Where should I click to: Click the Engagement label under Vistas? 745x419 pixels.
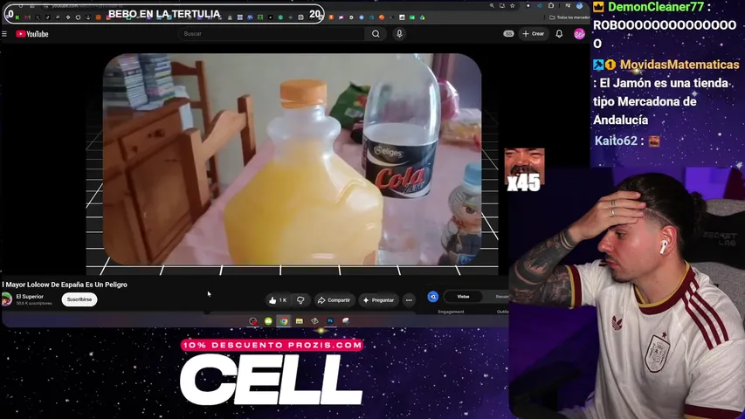tap(451, 312)
